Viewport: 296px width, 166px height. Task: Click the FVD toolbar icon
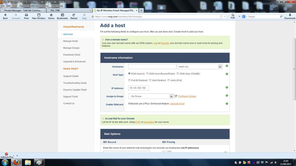[233, 15]
